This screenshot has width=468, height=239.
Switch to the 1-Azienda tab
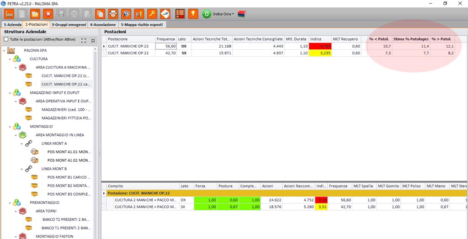[12, 25]
